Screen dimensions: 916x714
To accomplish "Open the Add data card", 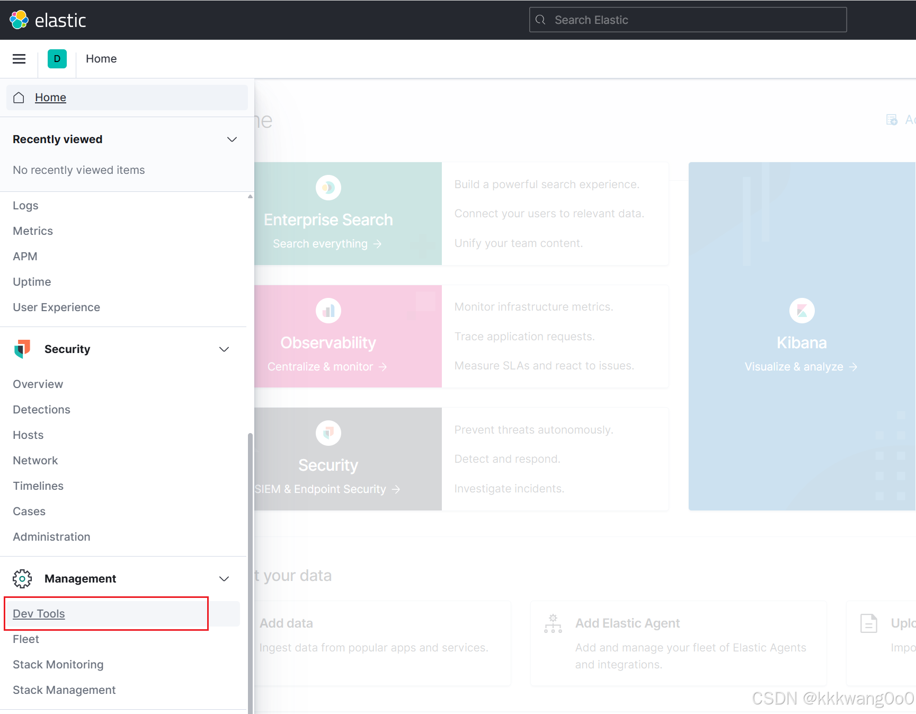I will click(383, 643).
